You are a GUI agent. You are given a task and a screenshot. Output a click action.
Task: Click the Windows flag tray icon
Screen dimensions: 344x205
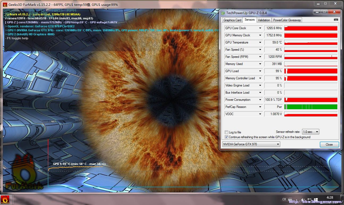(316, 199)
